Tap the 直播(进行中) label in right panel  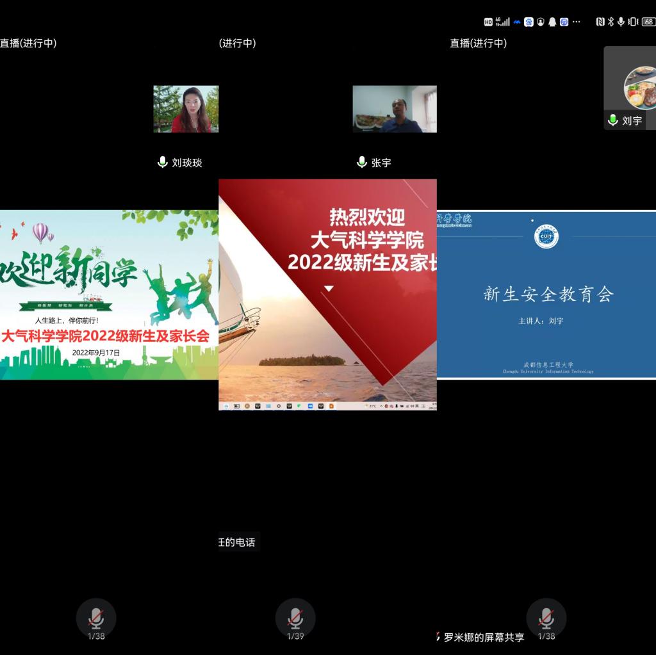pyautogui.click(x=478, y=43)
